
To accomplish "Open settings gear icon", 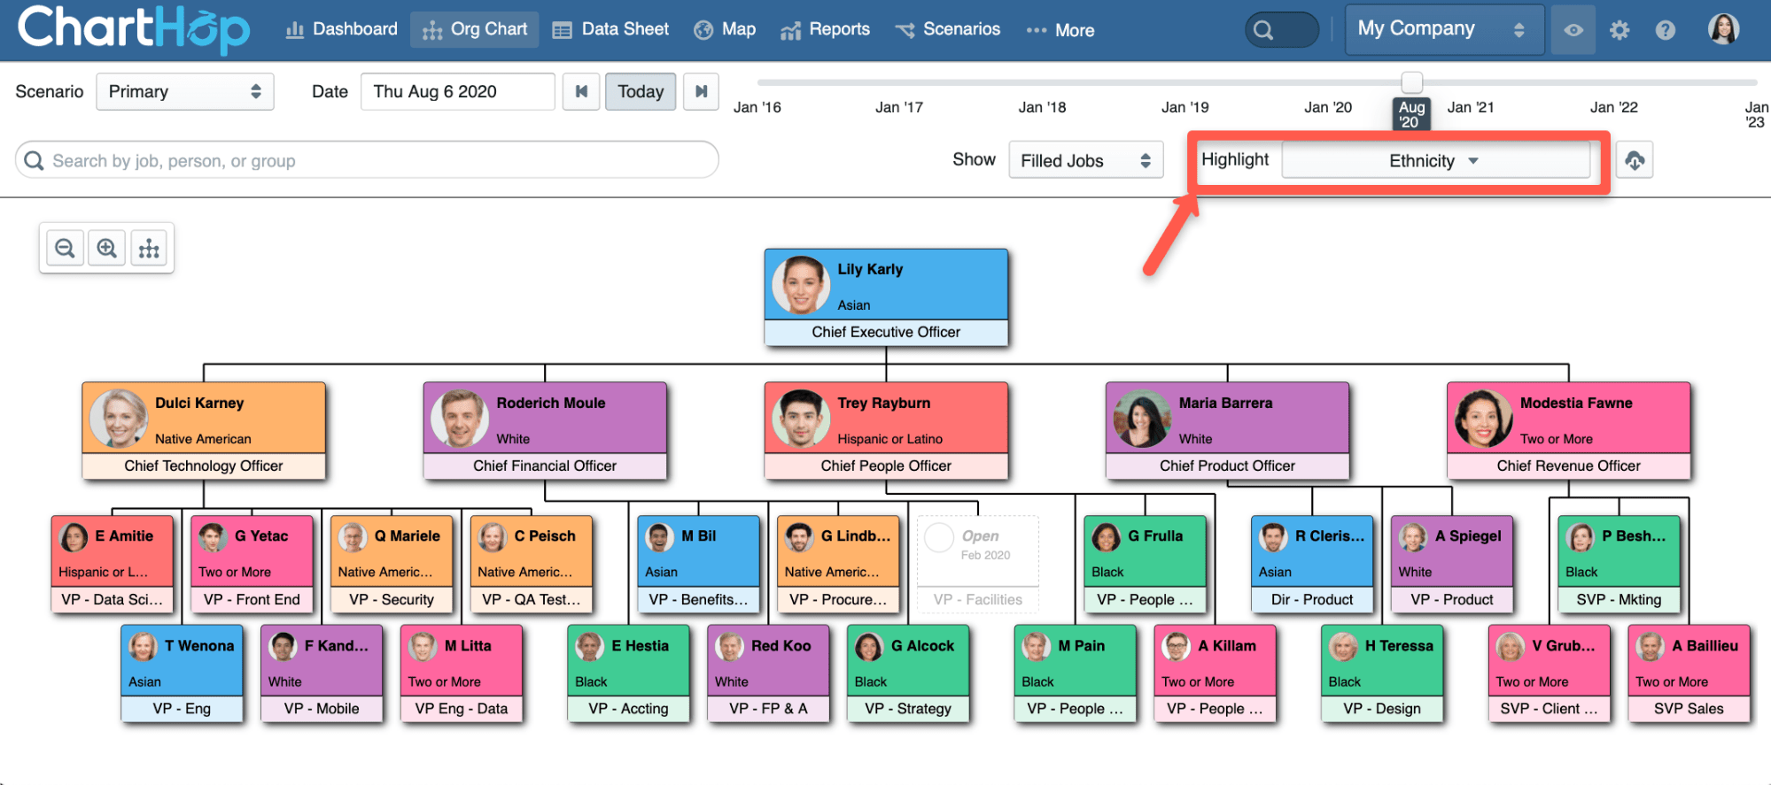I will 1620,30.
